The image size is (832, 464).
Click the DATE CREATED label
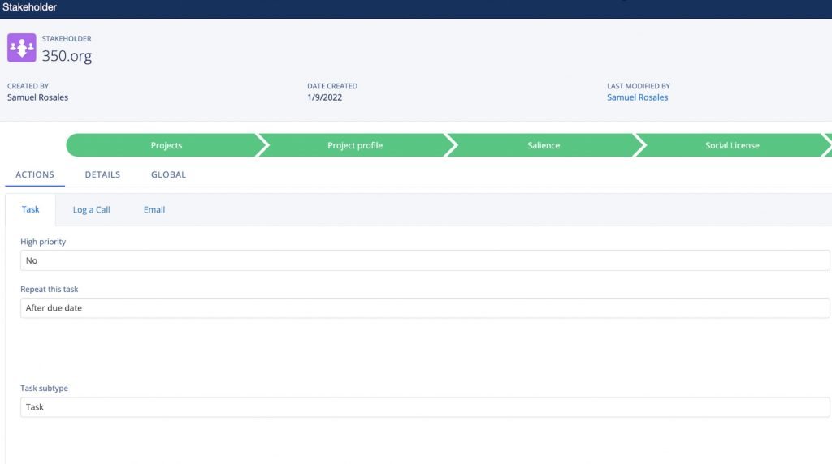tap(332, 86)
